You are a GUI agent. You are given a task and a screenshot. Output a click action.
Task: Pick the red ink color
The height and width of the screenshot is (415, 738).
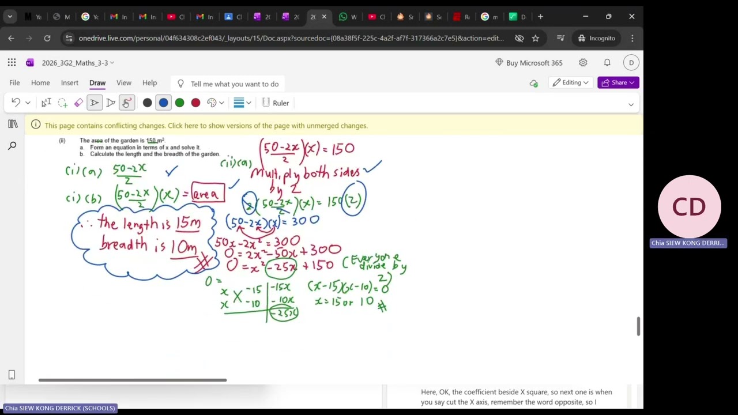[x=196, y=103]
